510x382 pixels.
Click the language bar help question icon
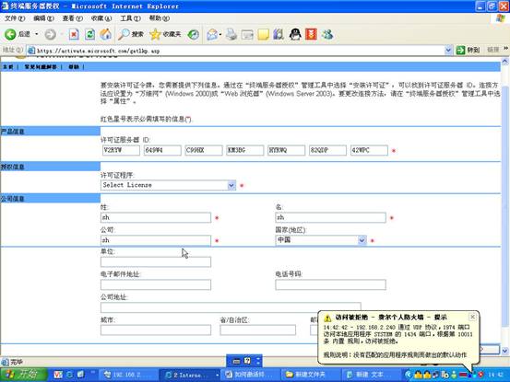[247, 361]
